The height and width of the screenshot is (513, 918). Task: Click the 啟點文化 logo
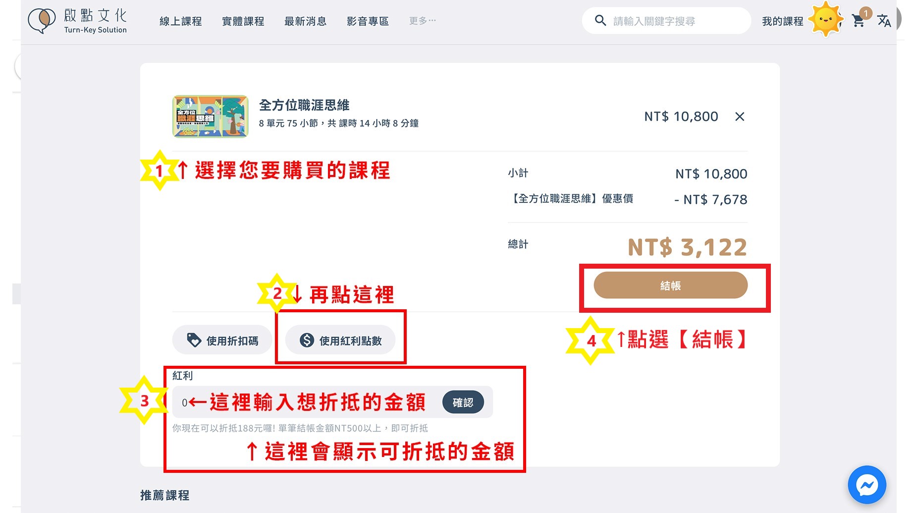coord(78,21)
